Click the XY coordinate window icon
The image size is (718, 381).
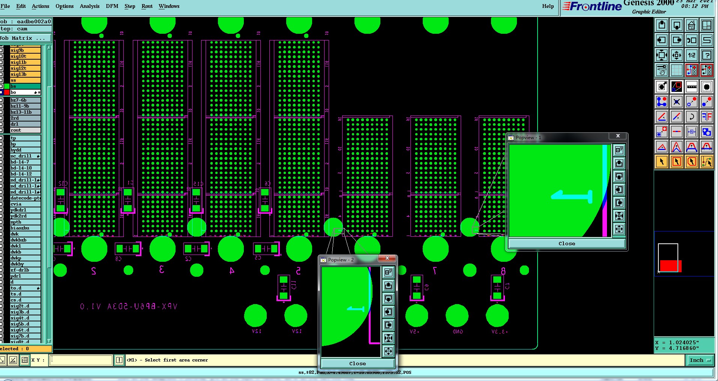707,25
